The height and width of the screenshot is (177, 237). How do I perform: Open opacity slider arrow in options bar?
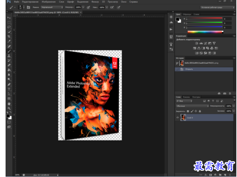pyautogui.click(x=83, y=7)
